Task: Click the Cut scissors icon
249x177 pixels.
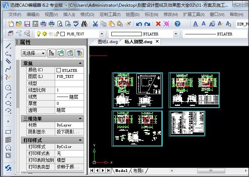Action: [x=95, y=24]
